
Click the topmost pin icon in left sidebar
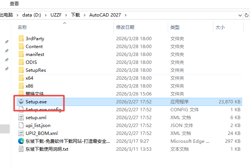point(6,41)
